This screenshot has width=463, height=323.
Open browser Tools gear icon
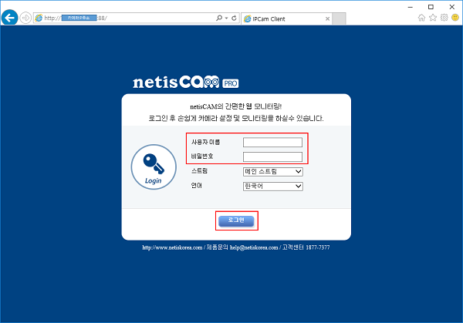[444, 18]
